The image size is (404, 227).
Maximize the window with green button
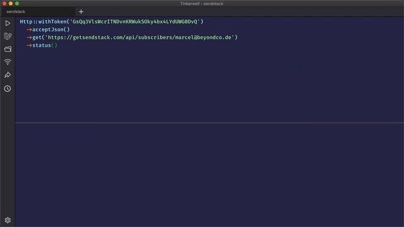[x=17, y=4]
